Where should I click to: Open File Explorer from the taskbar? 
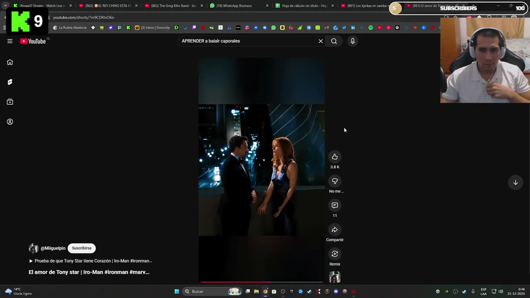tap(256, 291)
